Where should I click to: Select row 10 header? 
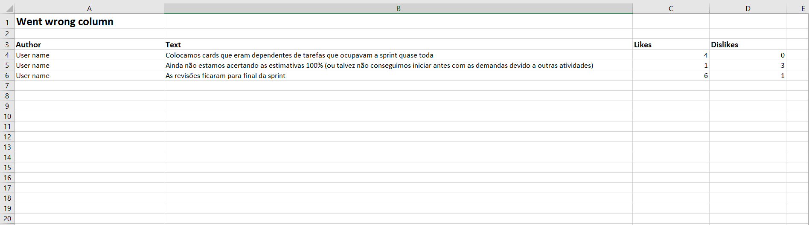pos(7,116)
